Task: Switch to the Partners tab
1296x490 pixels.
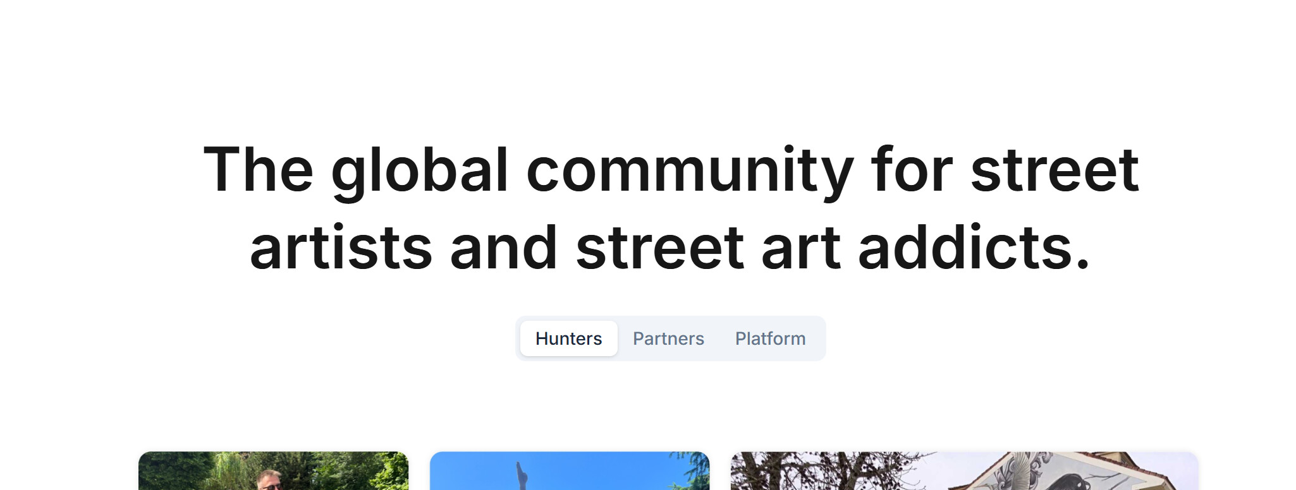Action: (668, 338)
